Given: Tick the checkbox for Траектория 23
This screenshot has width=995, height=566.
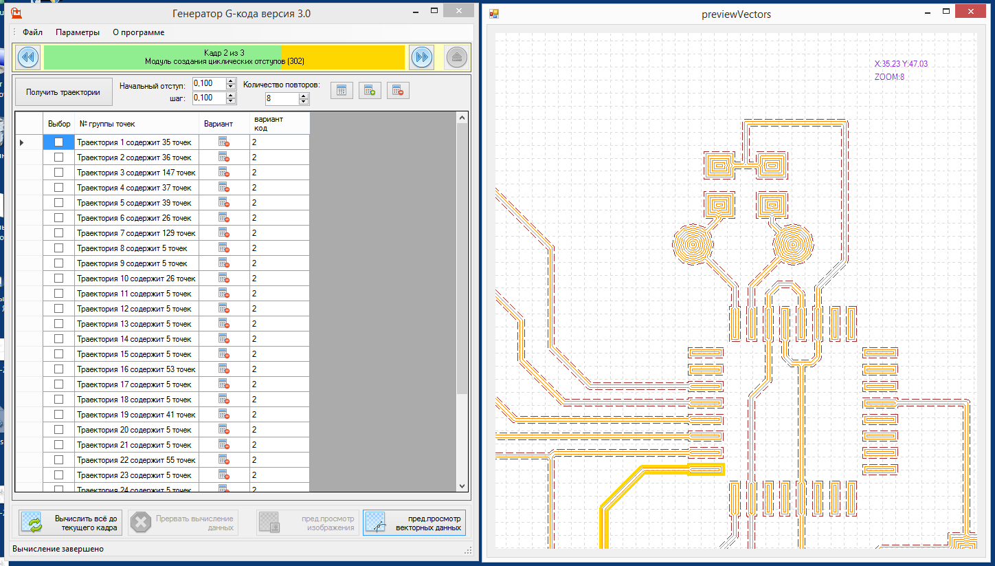Looking at the screenshot, I should click(59, 475).
